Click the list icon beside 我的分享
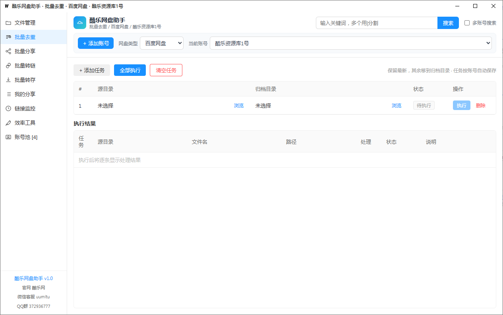This screenshot has height=315, width=503. tap(8, 94)
